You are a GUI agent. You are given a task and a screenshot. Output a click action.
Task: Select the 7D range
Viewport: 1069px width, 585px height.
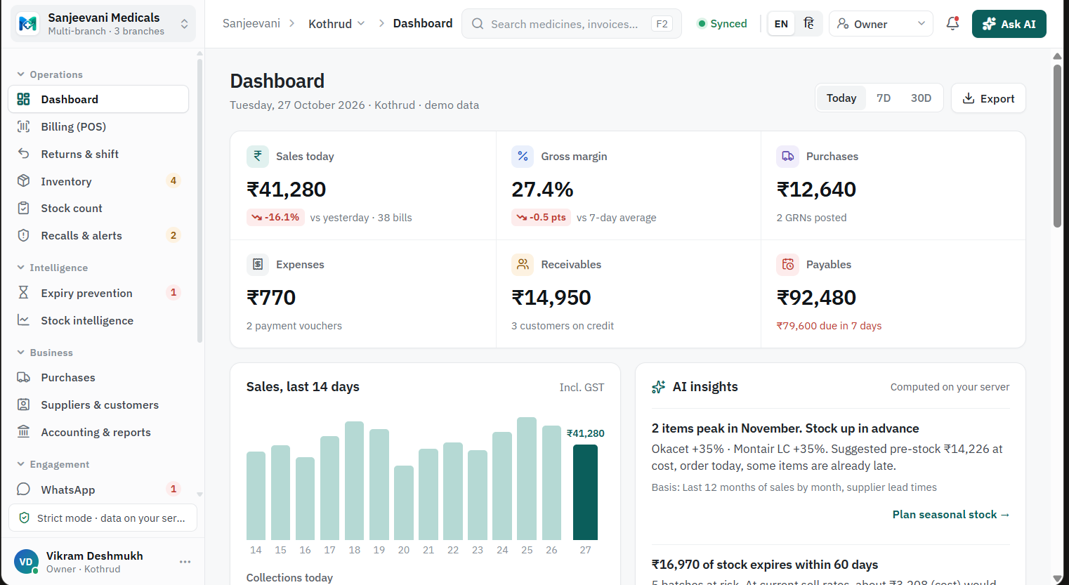[x=884, y=98]
